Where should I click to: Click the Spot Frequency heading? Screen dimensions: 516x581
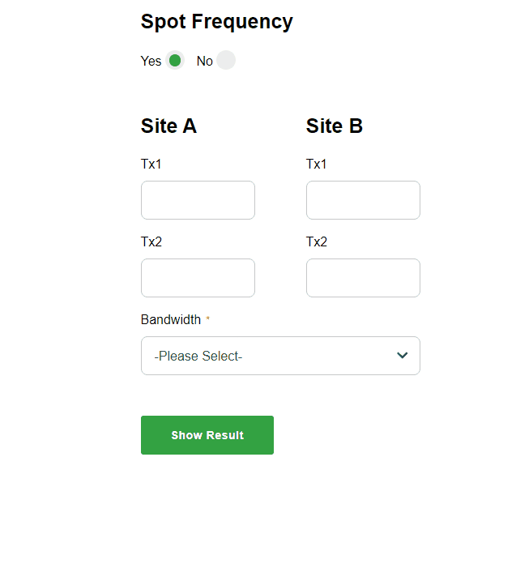217,22
